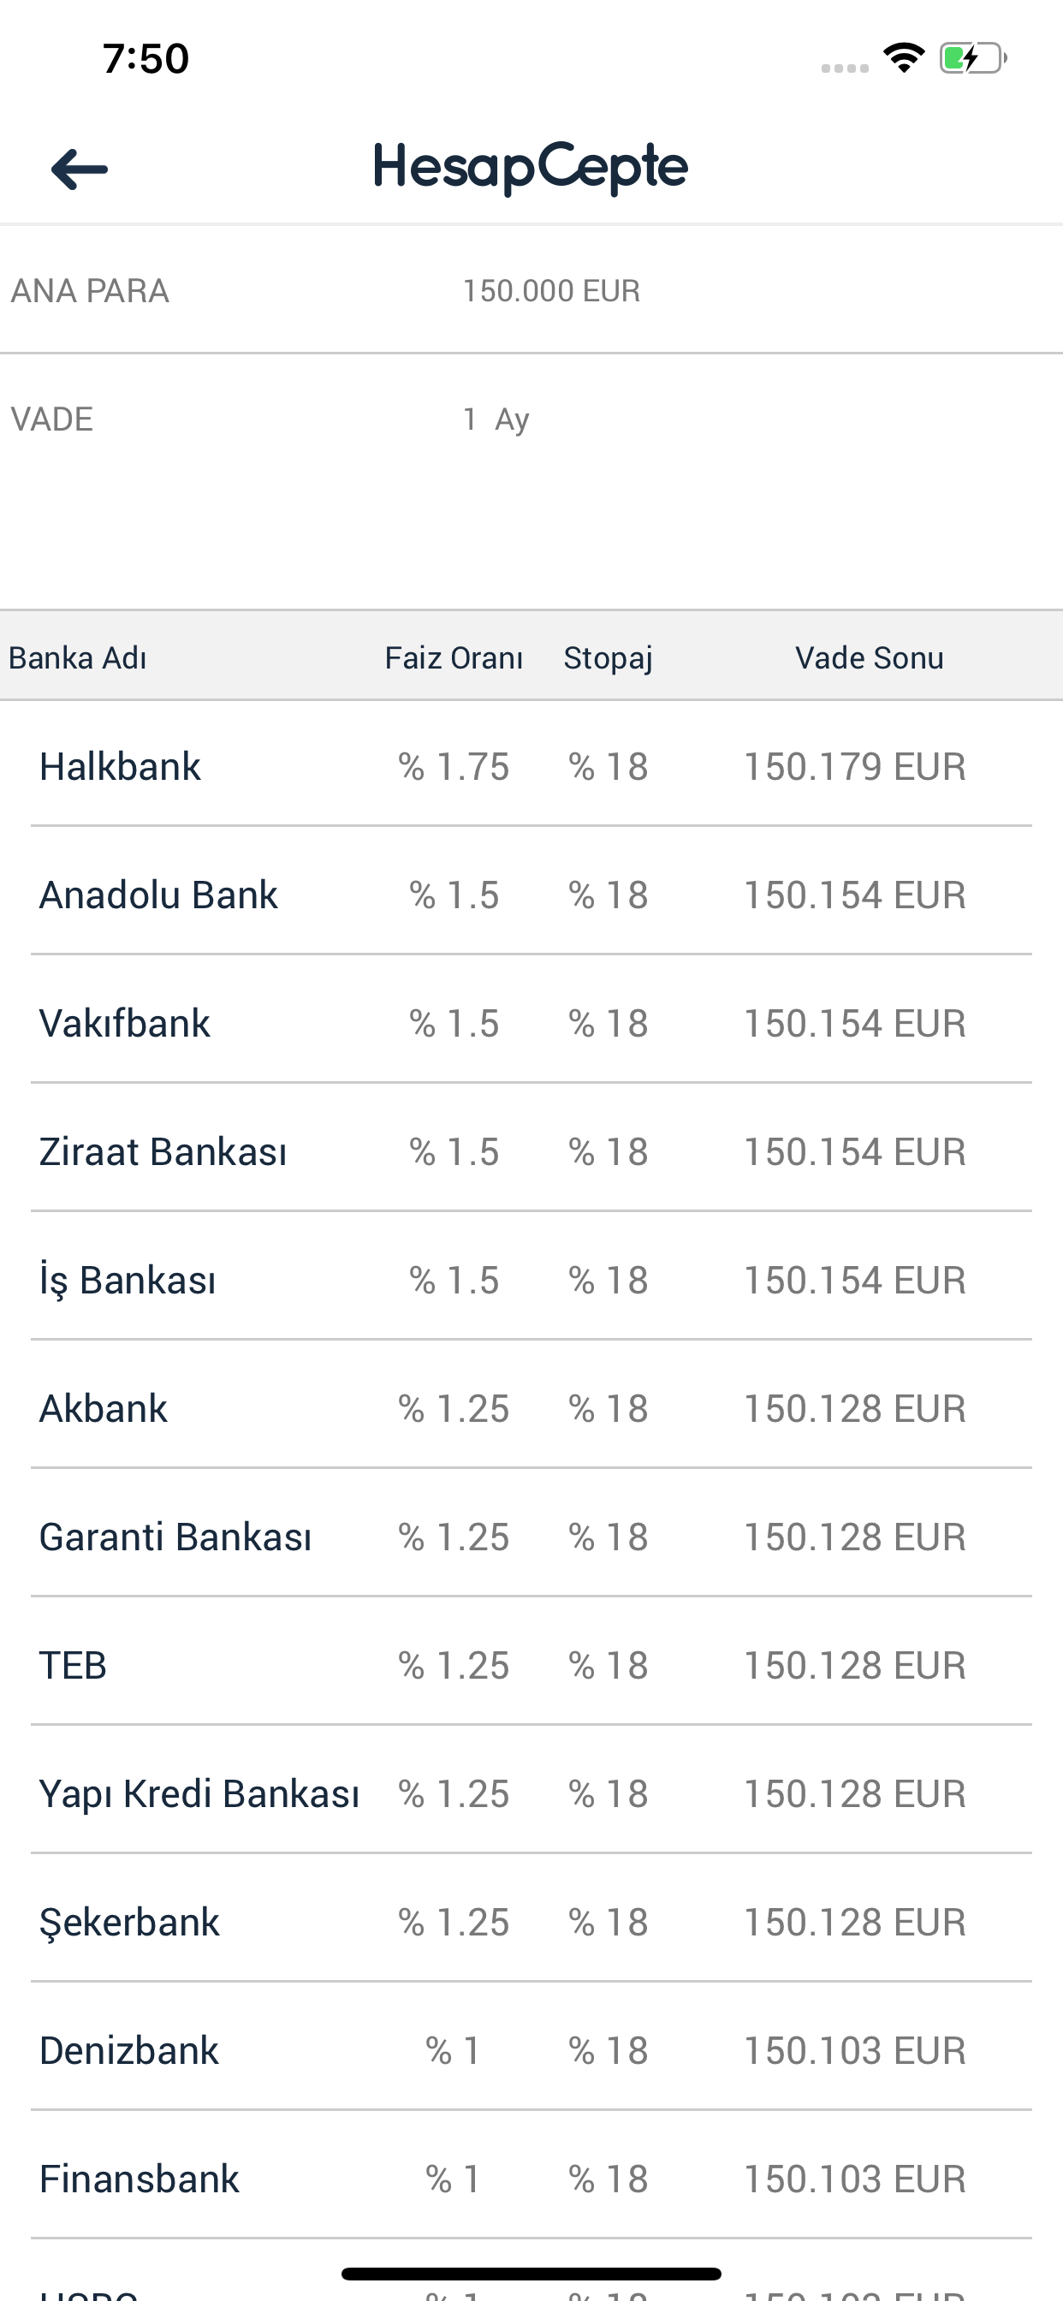Tap the 1 Ay term value
This screenshot has height=2301, width=1063.
[x=496, y=419]
